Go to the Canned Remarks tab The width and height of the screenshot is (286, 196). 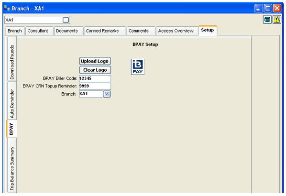tap(102, 31)
